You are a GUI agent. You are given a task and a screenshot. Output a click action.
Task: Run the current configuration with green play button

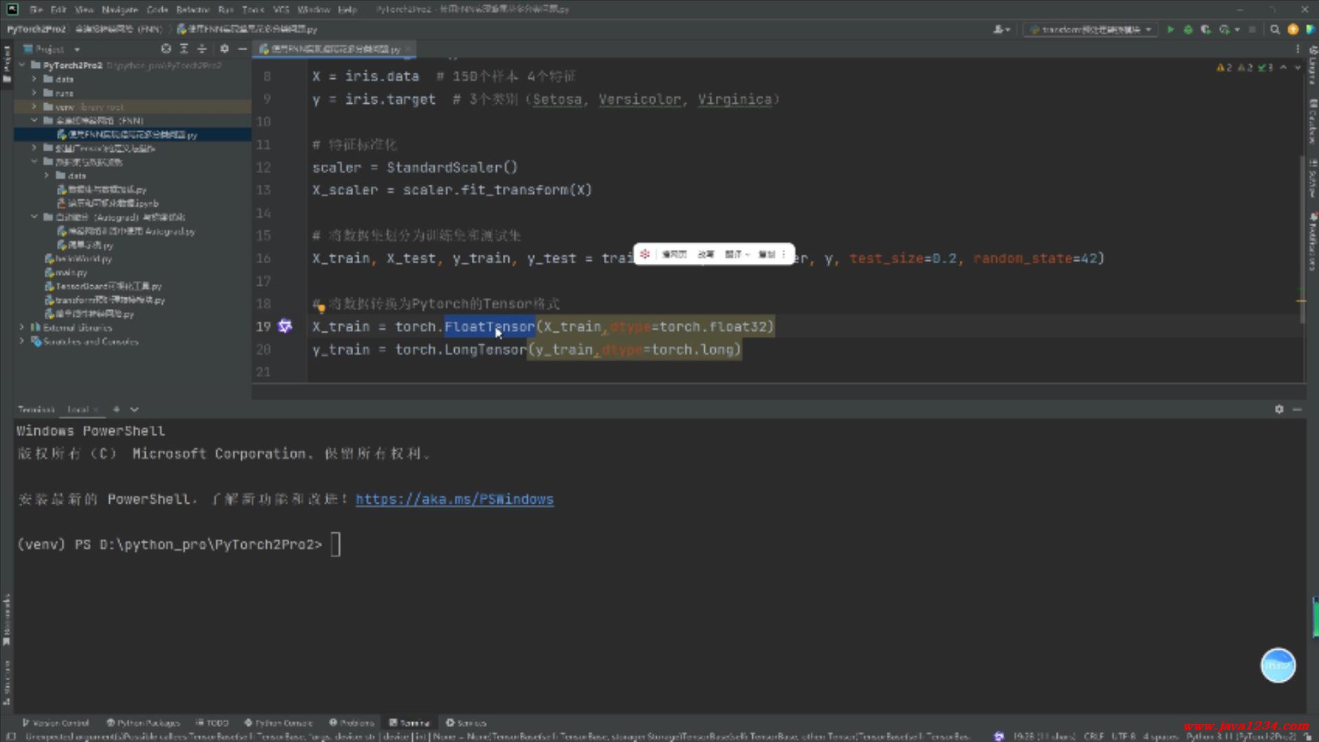pyautogui.click(x=1171, y=30)
